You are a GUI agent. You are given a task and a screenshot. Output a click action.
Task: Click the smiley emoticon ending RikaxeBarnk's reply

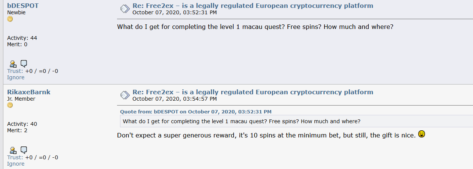pyautogui.click(x=422, y=134)
